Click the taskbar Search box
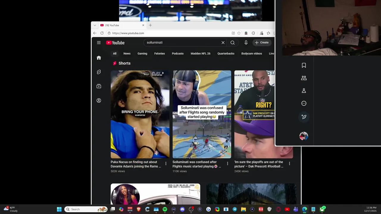The width and height of the screenshot is (381, 214). [x=86, y=209]
